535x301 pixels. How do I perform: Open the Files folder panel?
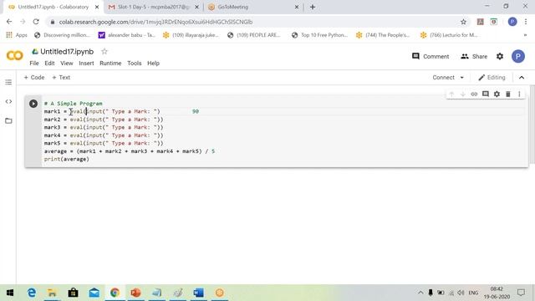point(8,120)
